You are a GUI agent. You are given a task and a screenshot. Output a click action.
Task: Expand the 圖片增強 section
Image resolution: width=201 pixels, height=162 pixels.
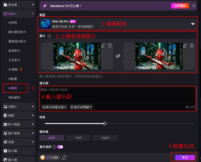click(x=33, y=133)
